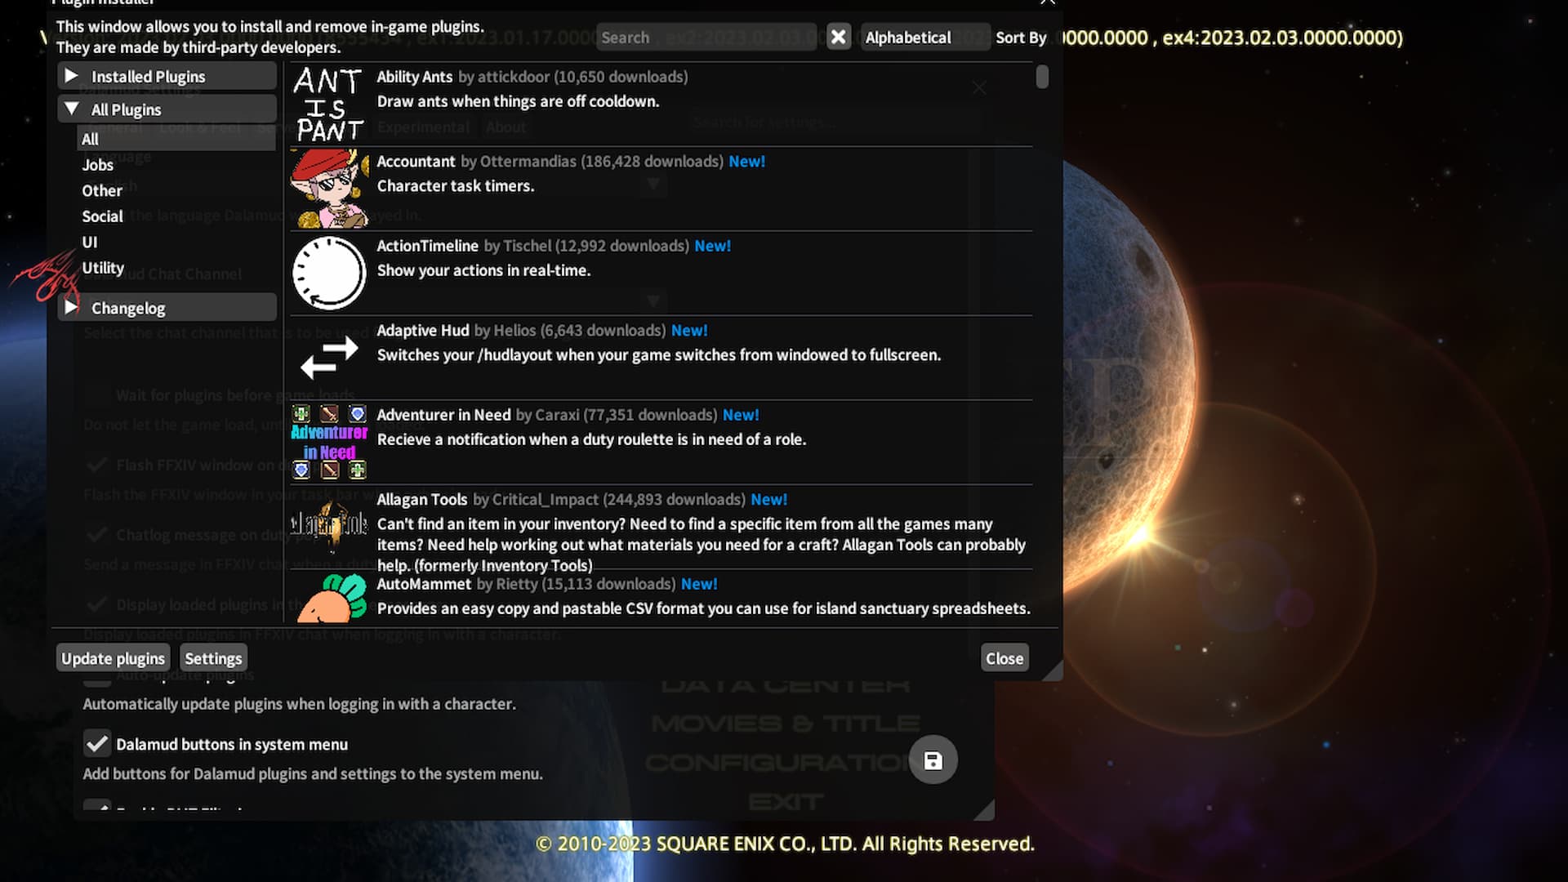Toggle Chatlog message on duty pop checkbox

[97, 535]
